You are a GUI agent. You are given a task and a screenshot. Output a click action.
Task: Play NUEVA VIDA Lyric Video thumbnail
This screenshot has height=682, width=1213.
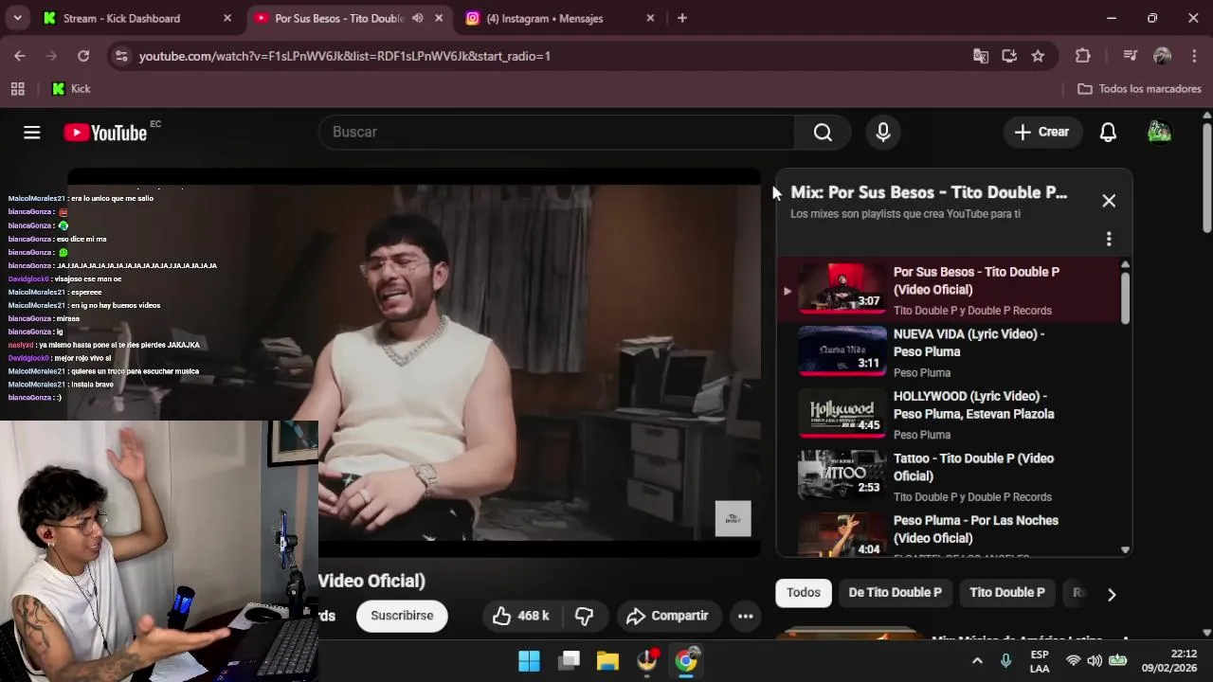842,350
